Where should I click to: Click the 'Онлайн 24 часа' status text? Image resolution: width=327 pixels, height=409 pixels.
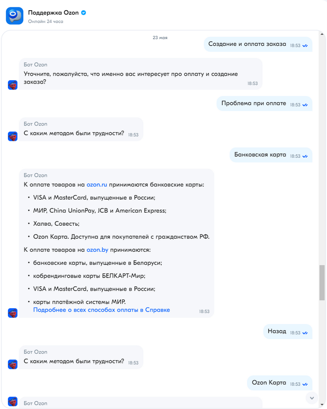coord(45,21)
